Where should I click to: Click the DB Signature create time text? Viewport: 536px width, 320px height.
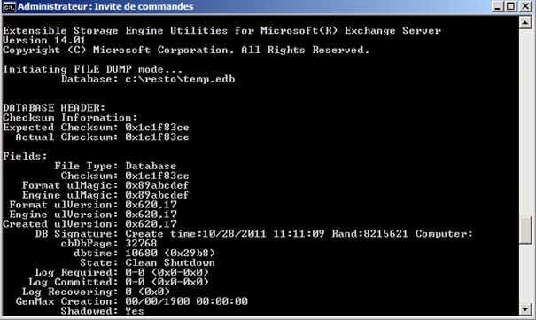(x=224, y=234)
